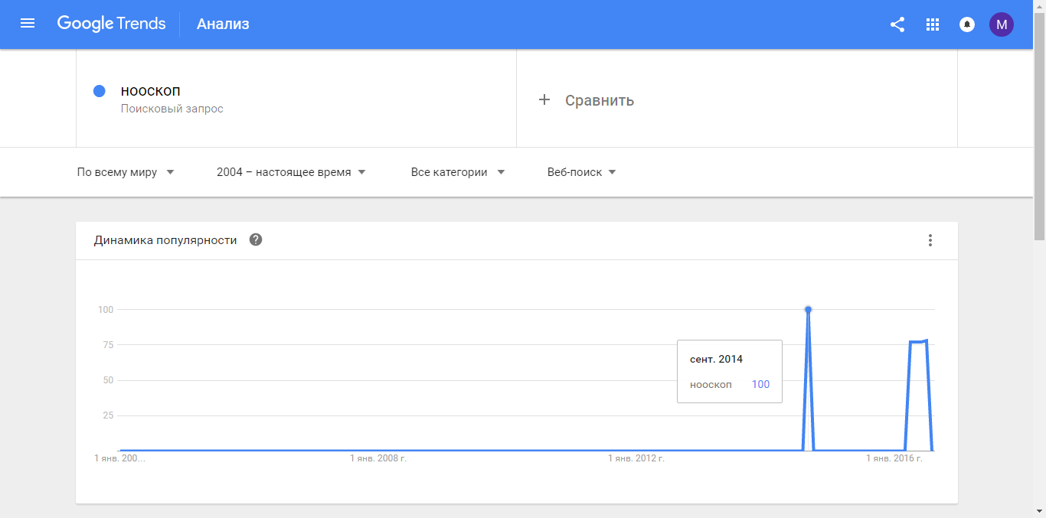Click the Google Trends logo
The image size is (1046, 518).
pos(111,24)
